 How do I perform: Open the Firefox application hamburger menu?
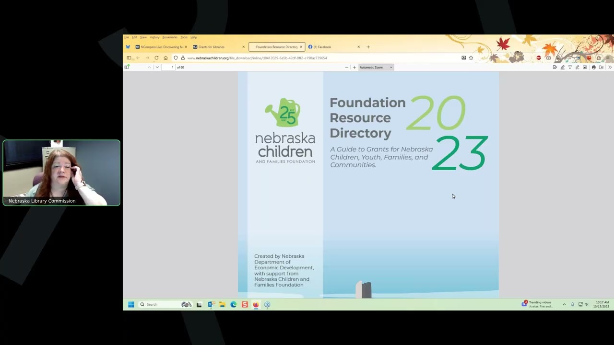point(608,58)
